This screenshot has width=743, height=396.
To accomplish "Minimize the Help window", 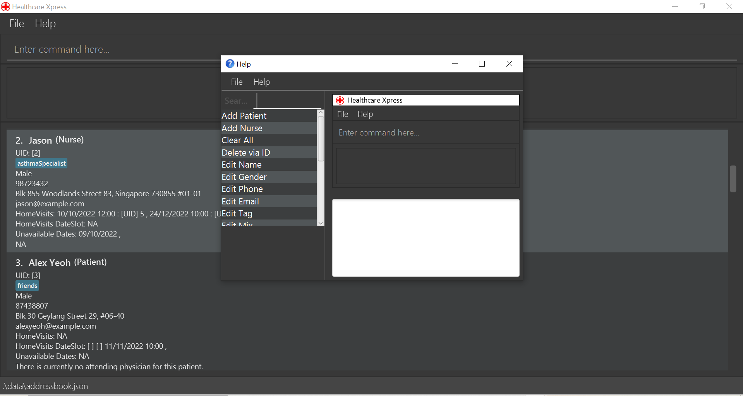I will [x=455, y=64].
